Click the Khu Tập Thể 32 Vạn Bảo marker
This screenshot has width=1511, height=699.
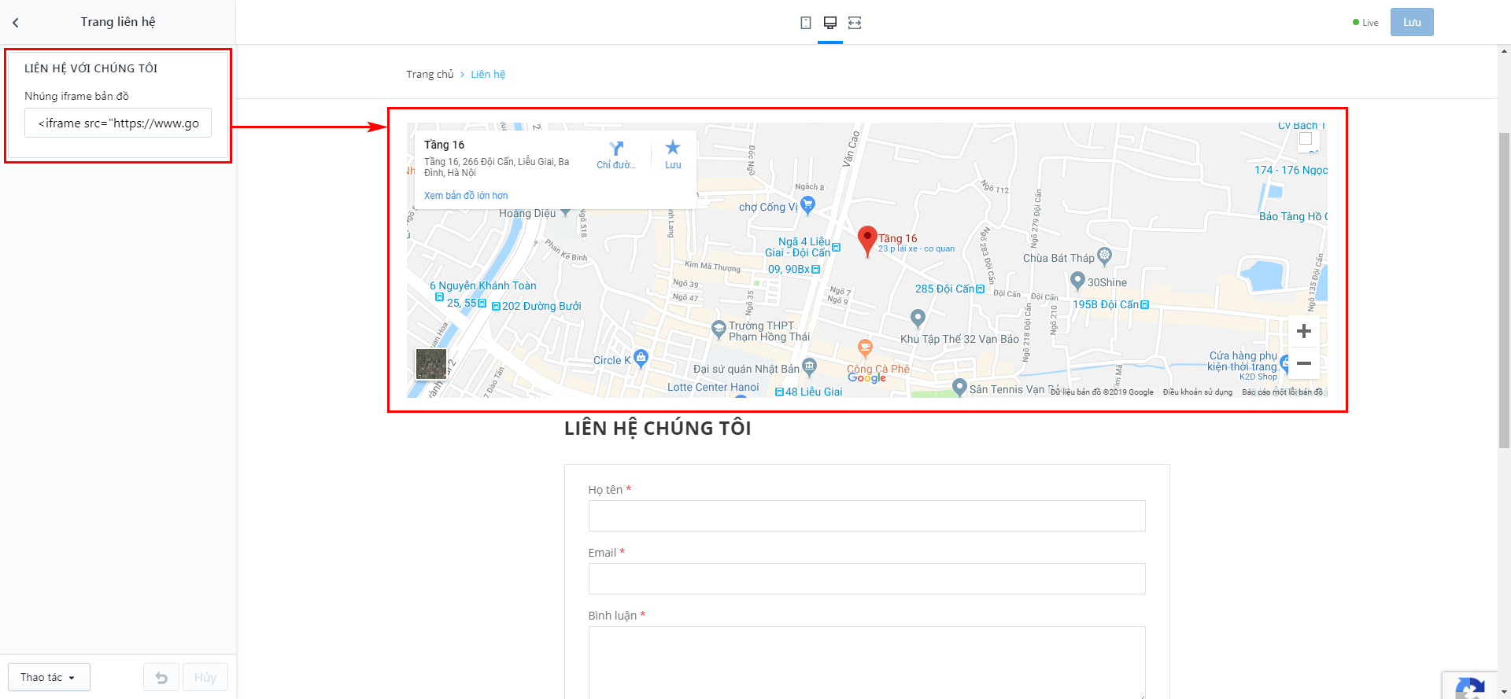[918, 318]
